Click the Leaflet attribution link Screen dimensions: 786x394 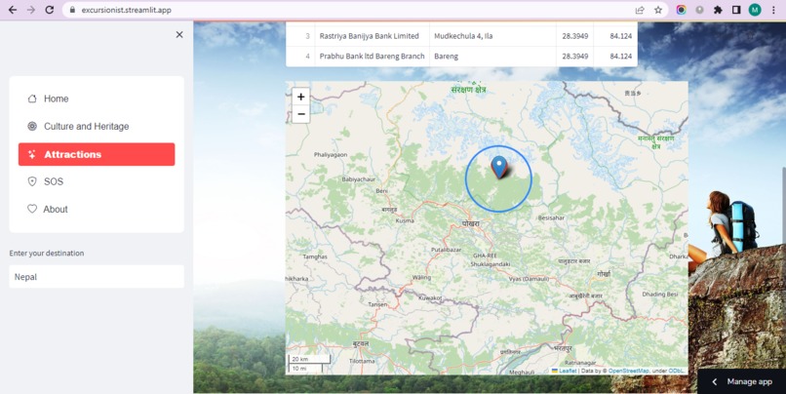568,371
